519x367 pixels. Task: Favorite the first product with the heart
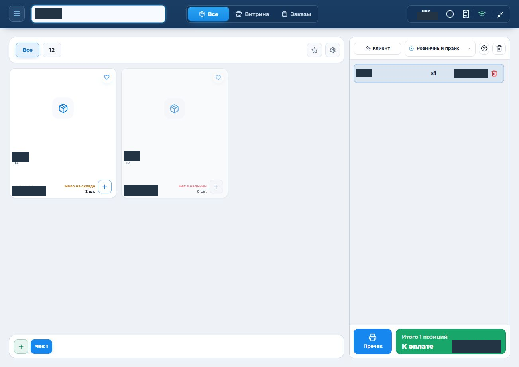pyautogui.click(x=106, y=77)
